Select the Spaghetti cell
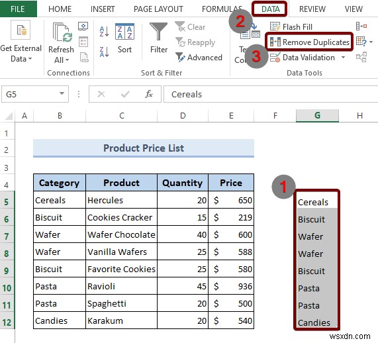Viewport: 378px width, 343px height. click(x=121, y=303)
